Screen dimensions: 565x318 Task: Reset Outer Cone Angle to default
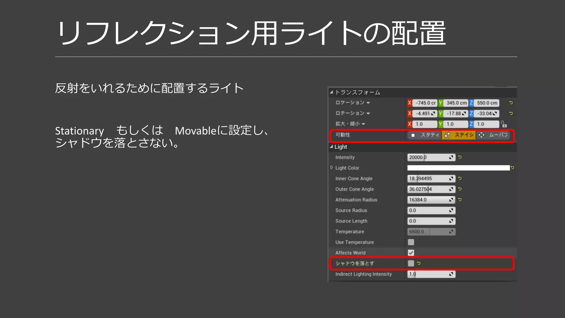click(x=460, y=189)
